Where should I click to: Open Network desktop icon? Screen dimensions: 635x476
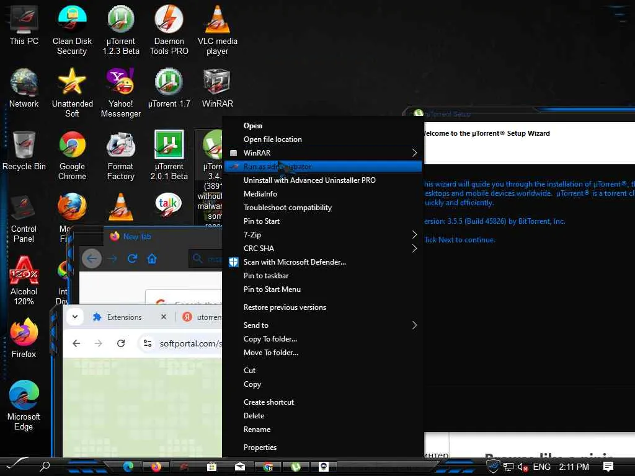tap(24, 88)
